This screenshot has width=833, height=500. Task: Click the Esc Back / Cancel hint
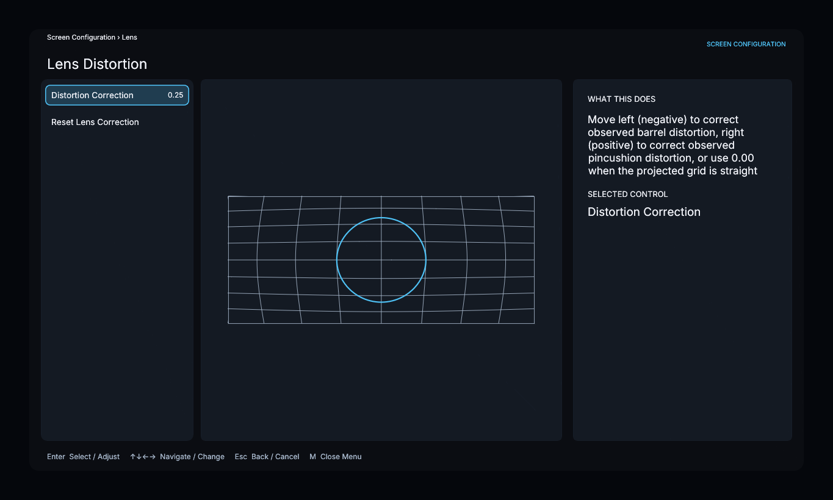click(x=267, y=457)
